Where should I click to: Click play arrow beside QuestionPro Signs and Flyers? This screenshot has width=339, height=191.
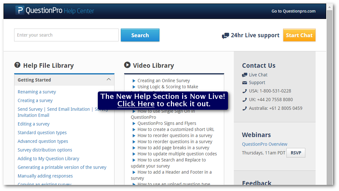pos(134,124)
